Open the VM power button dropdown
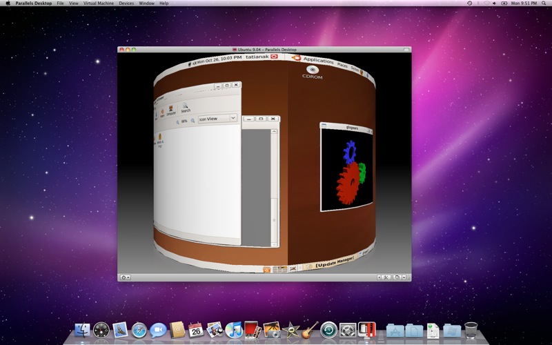Image resolution: width=552 pixels, height=345 pixels. point(126,277)
